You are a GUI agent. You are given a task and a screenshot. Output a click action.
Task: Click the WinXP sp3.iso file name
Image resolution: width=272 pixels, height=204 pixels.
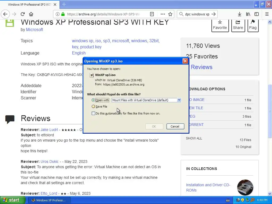[x=105, y=75]
